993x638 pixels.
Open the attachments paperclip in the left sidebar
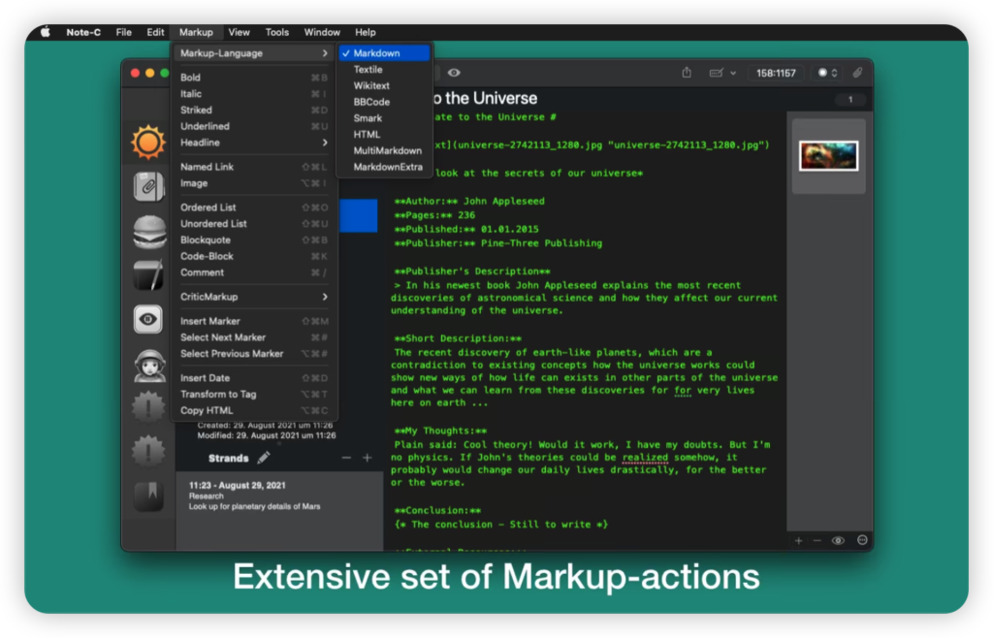pyautogui.click(x=149, y=186)
